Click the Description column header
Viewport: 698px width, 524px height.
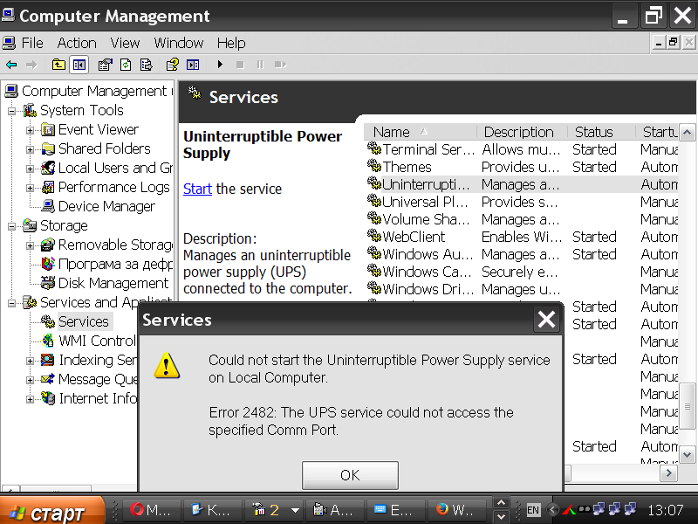tap(522, 132)
